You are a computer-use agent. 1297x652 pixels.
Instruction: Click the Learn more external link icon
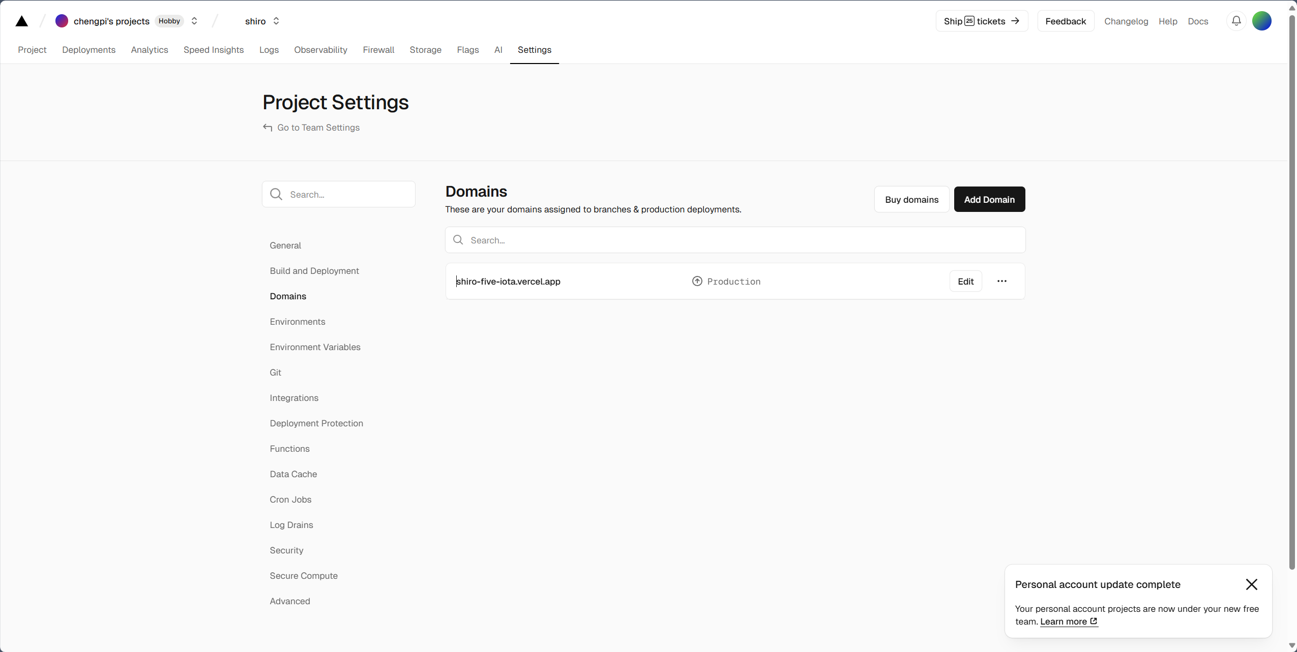pos(1094,621)
